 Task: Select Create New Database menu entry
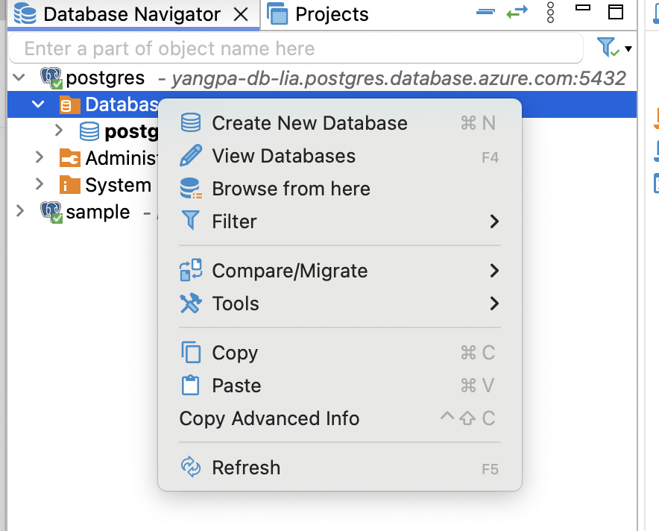tap(340, 123)
